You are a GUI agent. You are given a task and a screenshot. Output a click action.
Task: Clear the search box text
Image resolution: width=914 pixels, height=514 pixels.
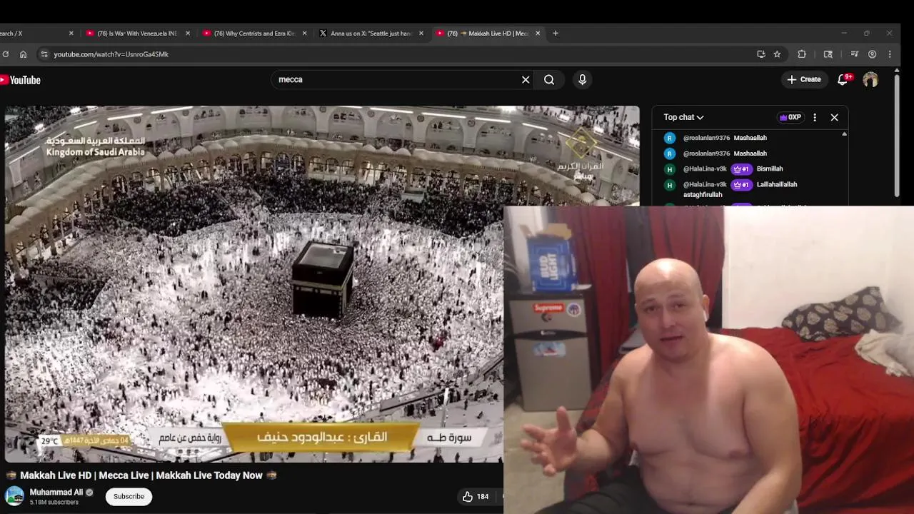526,80
